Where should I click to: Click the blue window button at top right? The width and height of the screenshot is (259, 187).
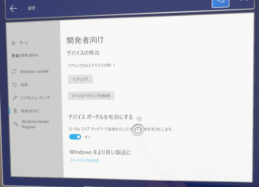[221, 3]
